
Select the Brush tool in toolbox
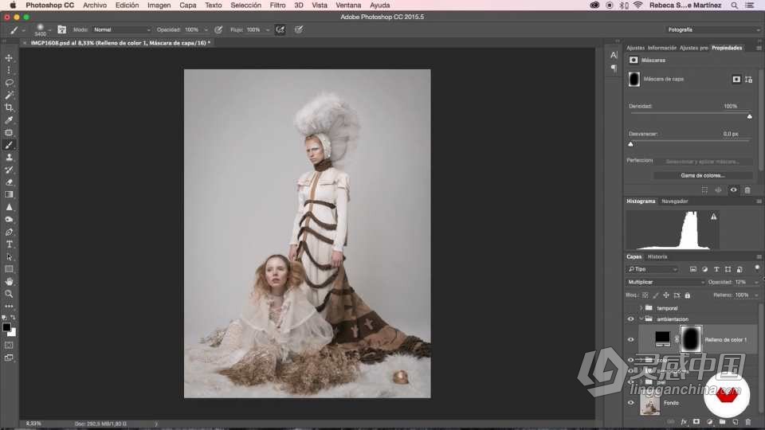click(9, 145)
